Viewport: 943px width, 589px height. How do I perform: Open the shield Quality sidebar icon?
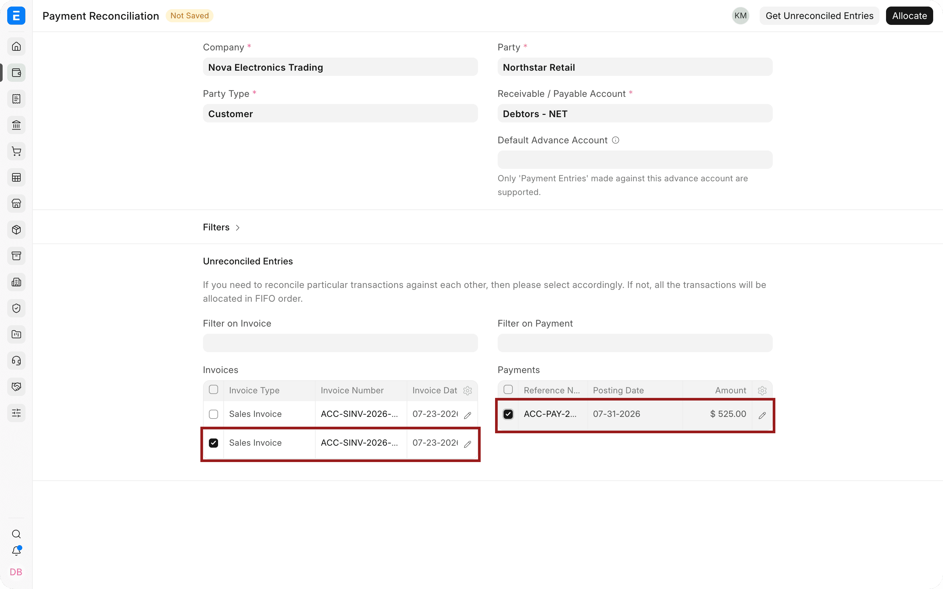(x=16, y=308)
